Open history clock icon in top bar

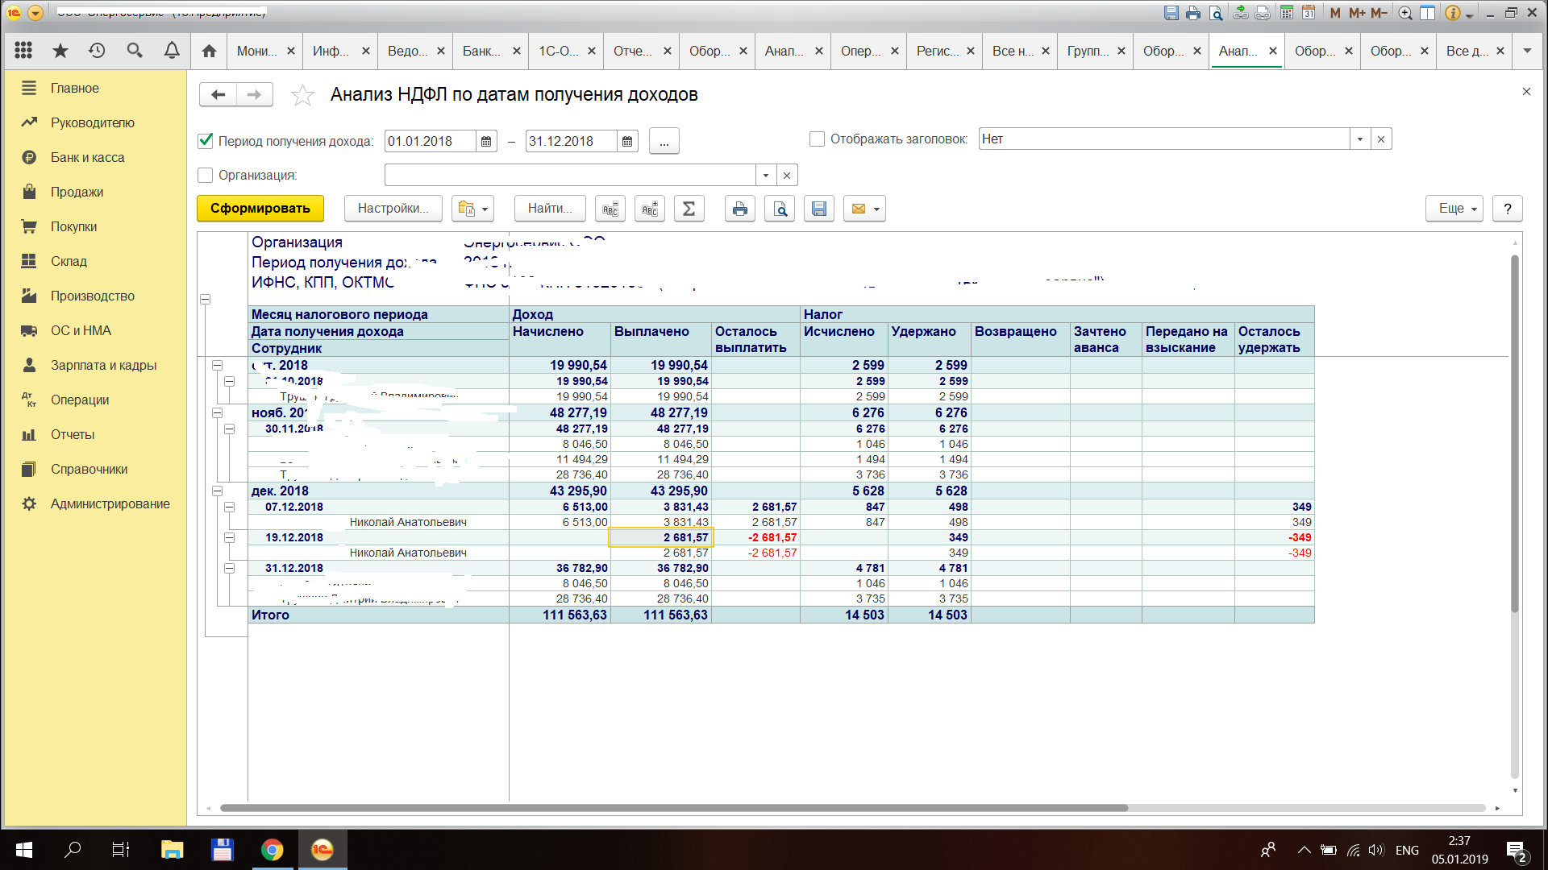pos(97,51)
